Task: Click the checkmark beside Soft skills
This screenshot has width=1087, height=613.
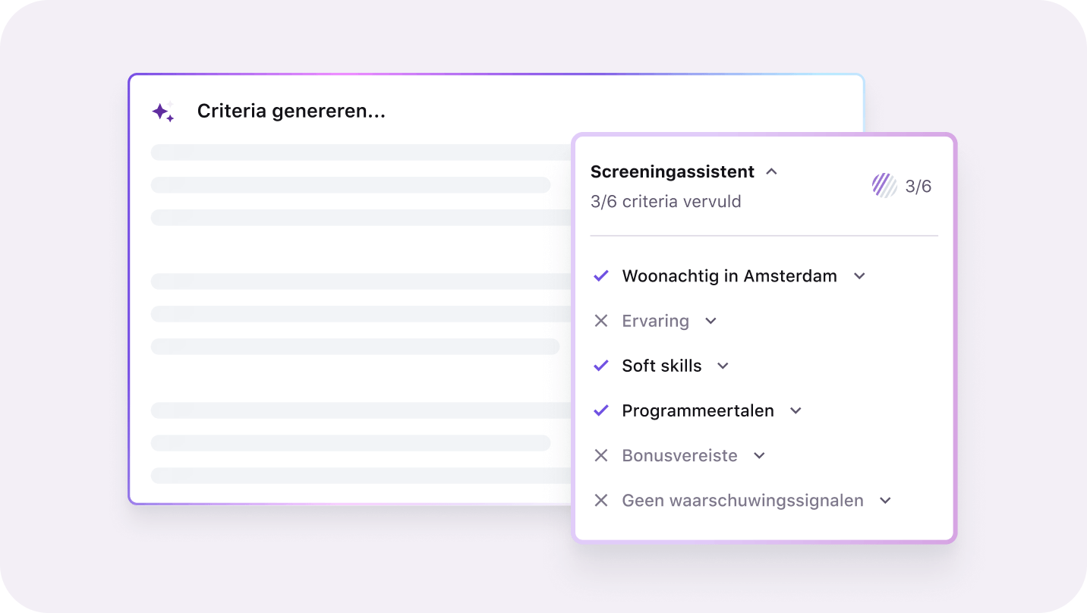Action: tap(600, 365)
